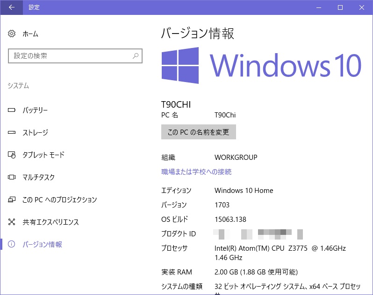This screenshot has height=295, width=373.
Task: Click the 組織 label
Action: (x=168, y=157)
